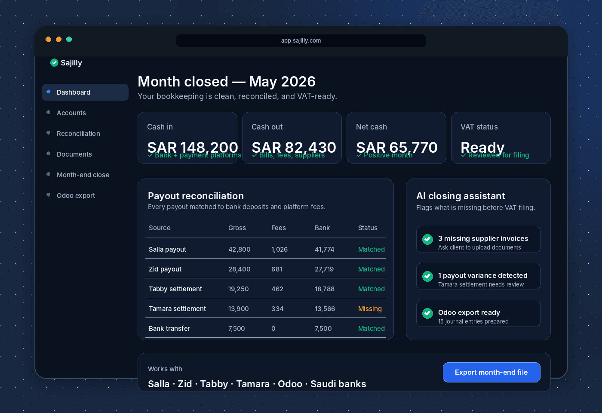The height and width of the screenshot is (413, 602).
Task: Click the Export month-end file button
Action: pos(491,372)
